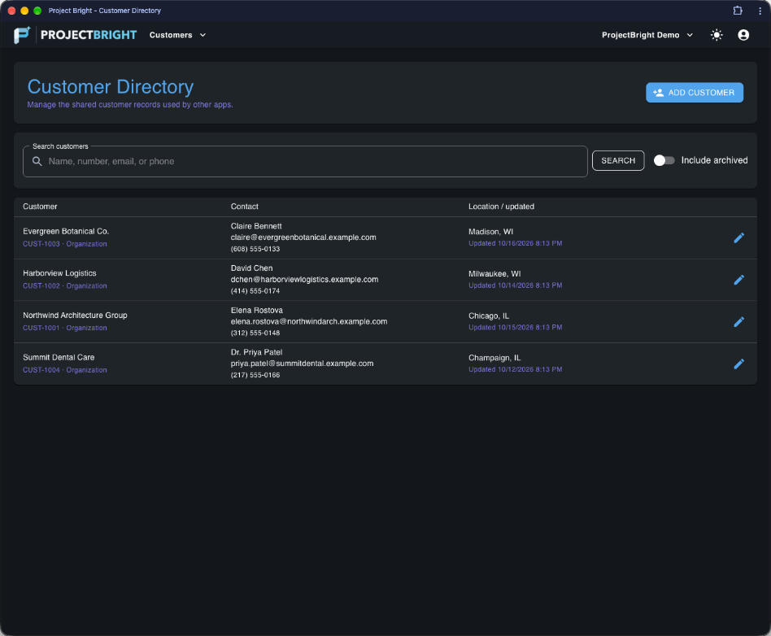The image size is (771, 636).
Task: Click location Madison, WI
Action: 490,232
